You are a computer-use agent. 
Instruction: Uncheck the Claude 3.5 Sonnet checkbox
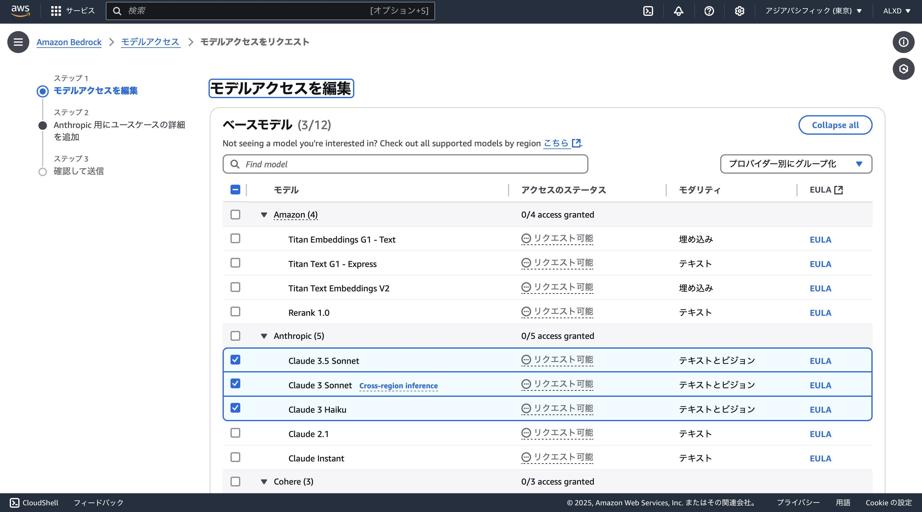pyautogui.click(x=235, y=360)
